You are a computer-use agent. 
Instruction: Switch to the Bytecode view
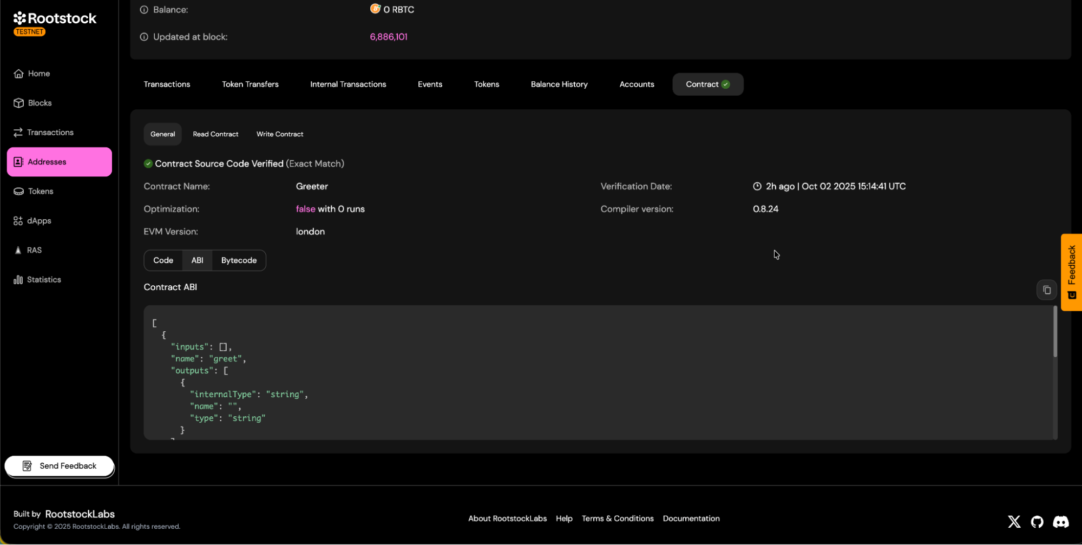239,260
